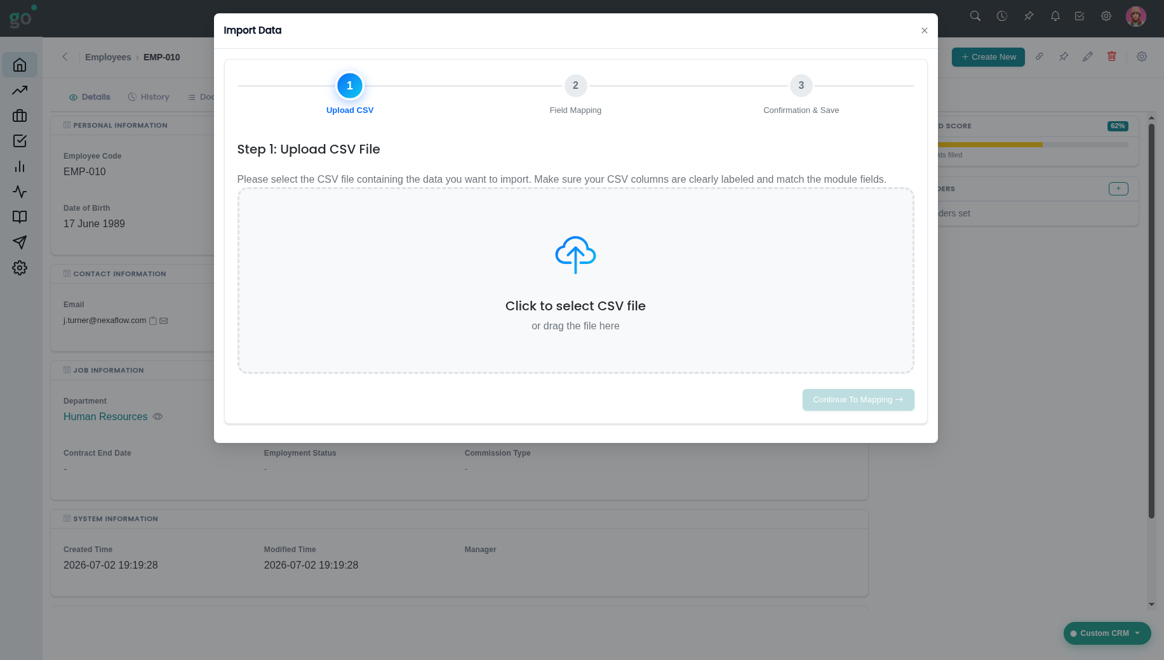Click the Contact Information section header
The height and width of the screenshot is (660, 1164).
(x=119, y=274)
